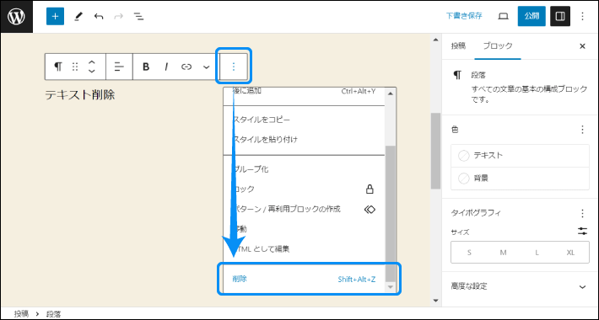Open the more formatting options chevron
This screenshot has width=599, height=320.
pyautogui.click(x=207, y=67)
